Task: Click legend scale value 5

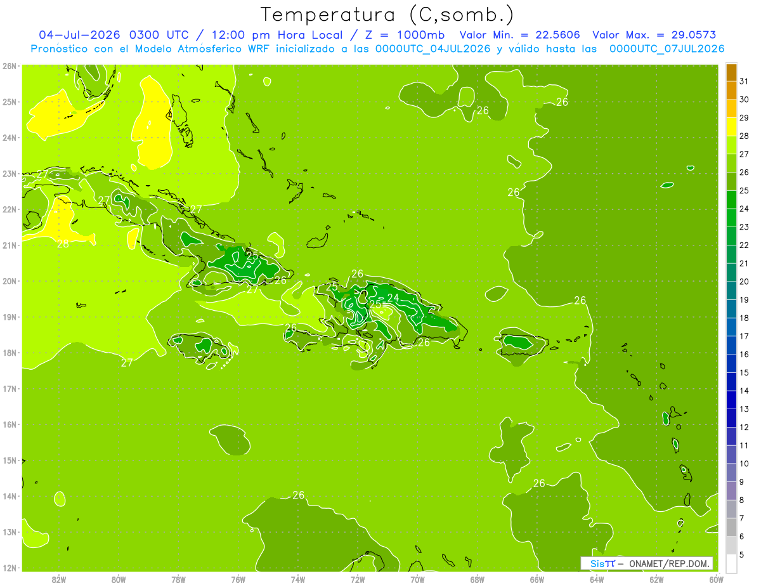Action: [x=742, y=554]
